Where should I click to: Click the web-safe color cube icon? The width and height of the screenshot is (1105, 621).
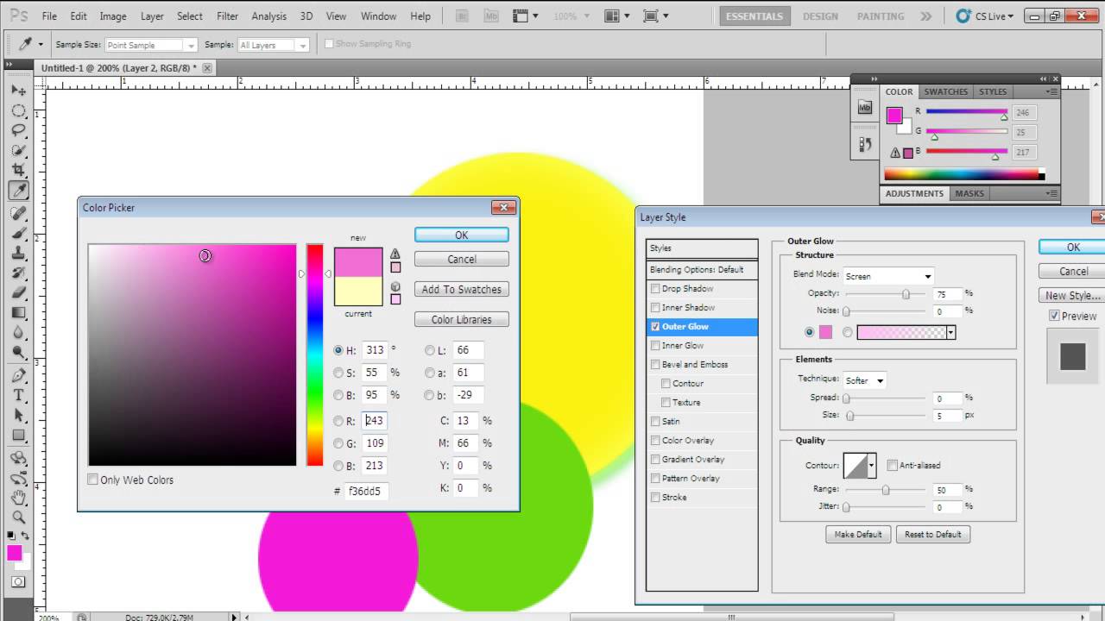395,286
